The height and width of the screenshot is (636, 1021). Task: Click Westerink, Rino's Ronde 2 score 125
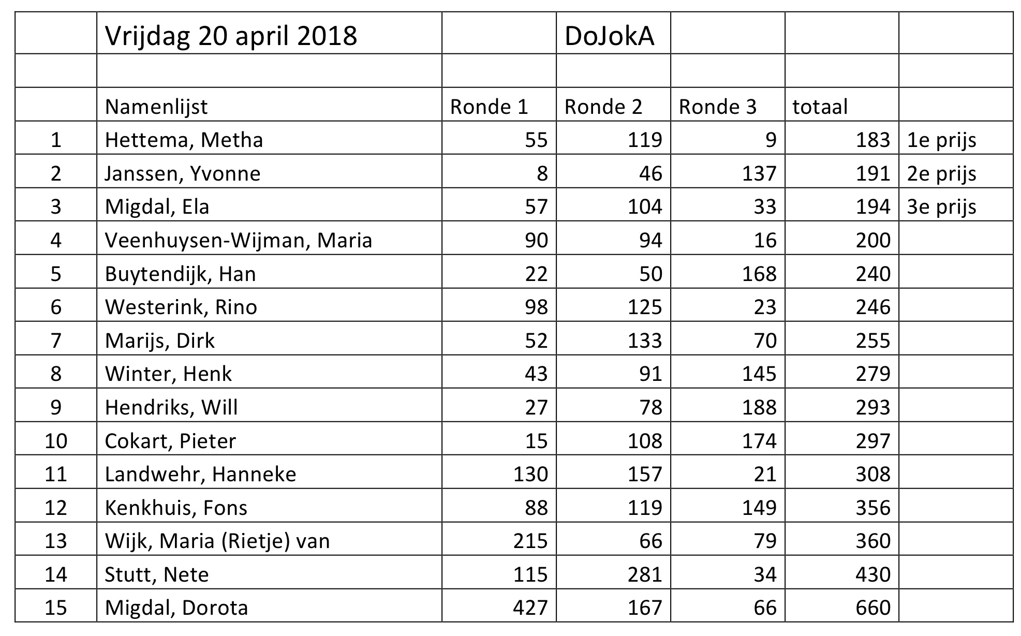tap(613, 305)
